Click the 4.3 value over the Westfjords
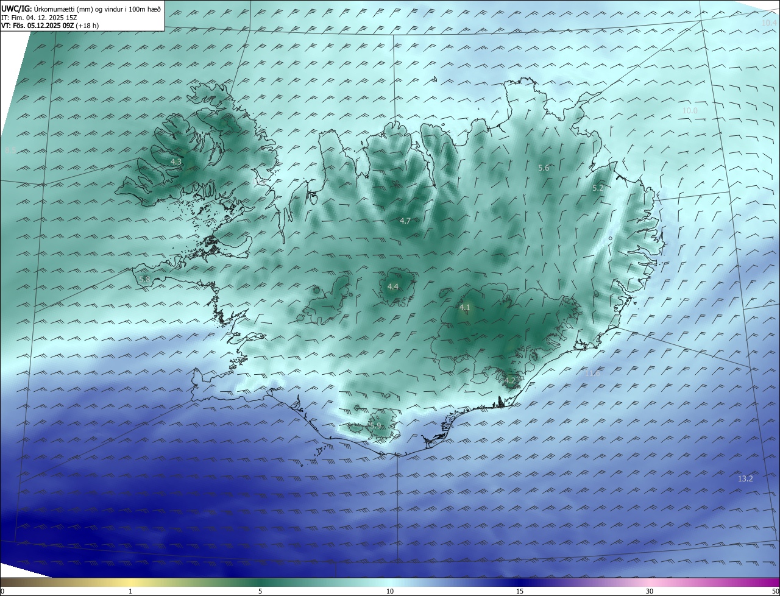Screen dimensions: 780x596 [x=175, y=161]
